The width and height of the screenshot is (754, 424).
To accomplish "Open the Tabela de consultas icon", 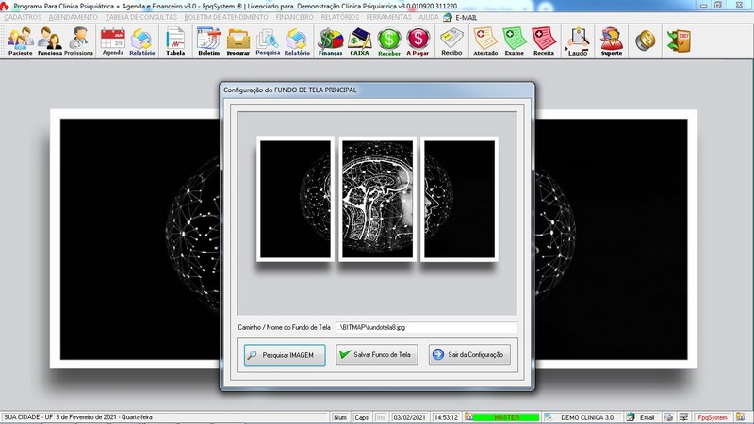I will (175, 41).
